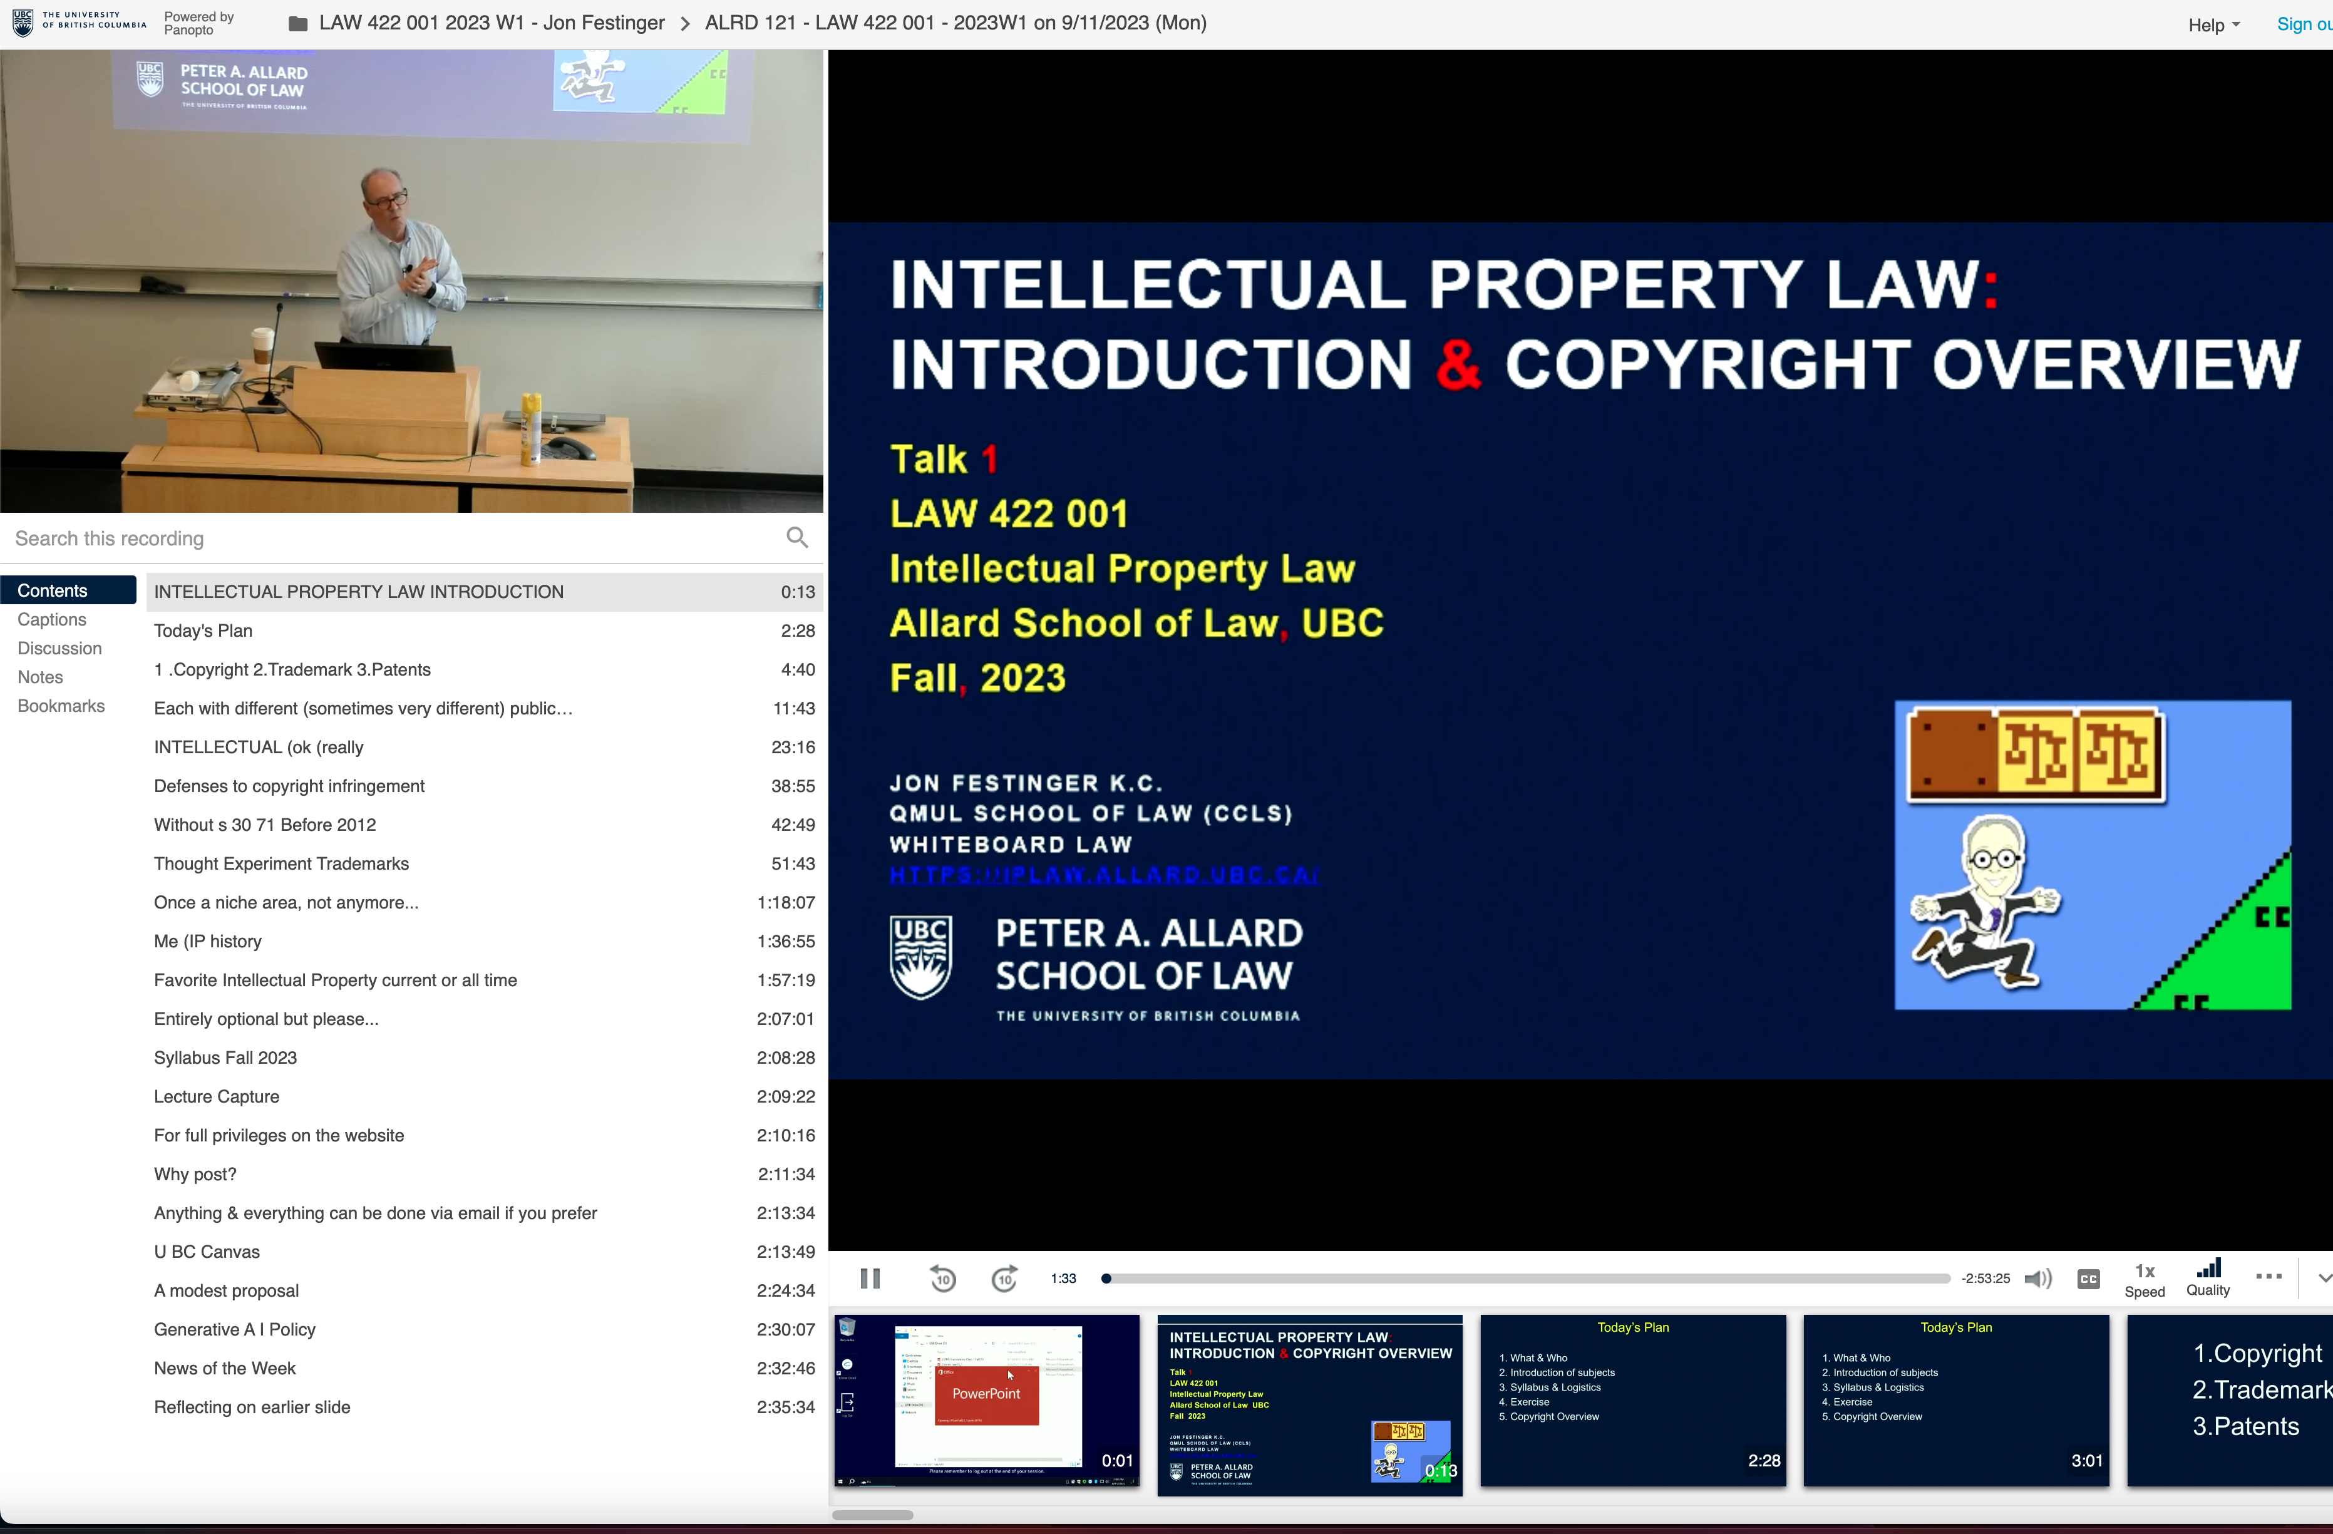Image resolution: width=2333 pixels, height=1534 pixels.
Task: Open the Help dropdown menu
Action: (2213, 24)
